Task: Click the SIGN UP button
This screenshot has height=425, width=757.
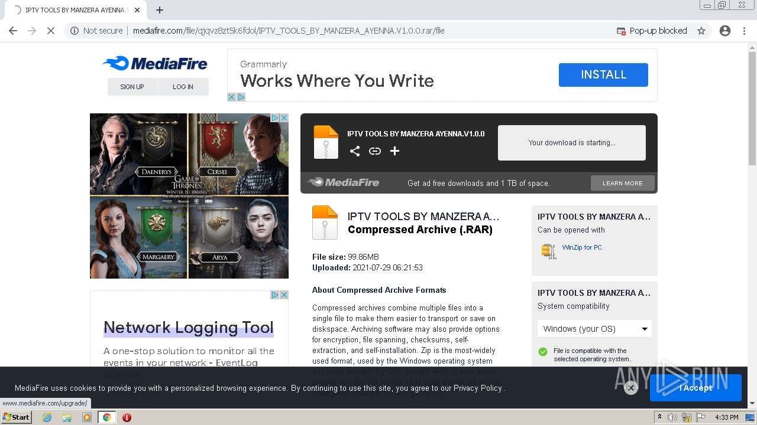Action: click(132, 87)
